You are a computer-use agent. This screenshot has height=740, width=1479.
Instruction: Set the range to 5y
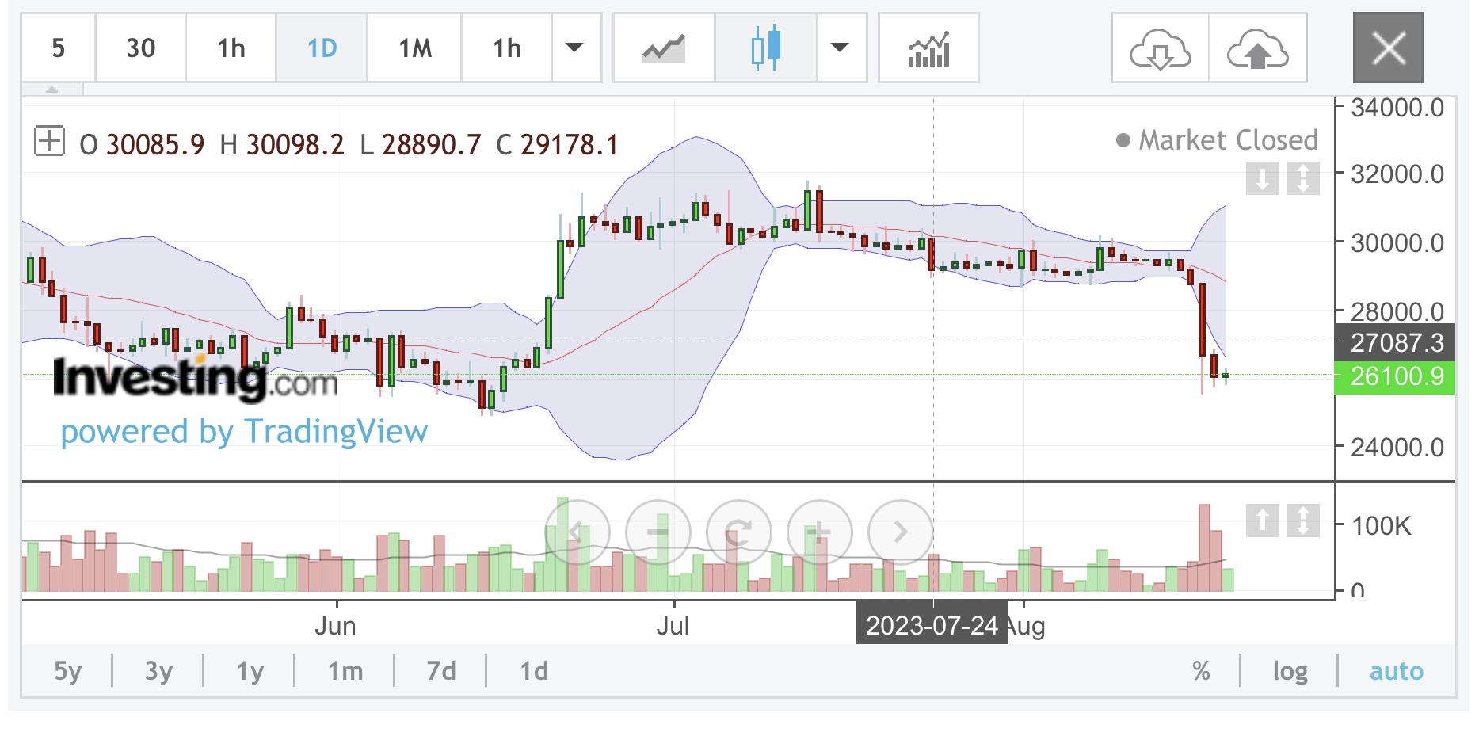[x=67, y=671]
